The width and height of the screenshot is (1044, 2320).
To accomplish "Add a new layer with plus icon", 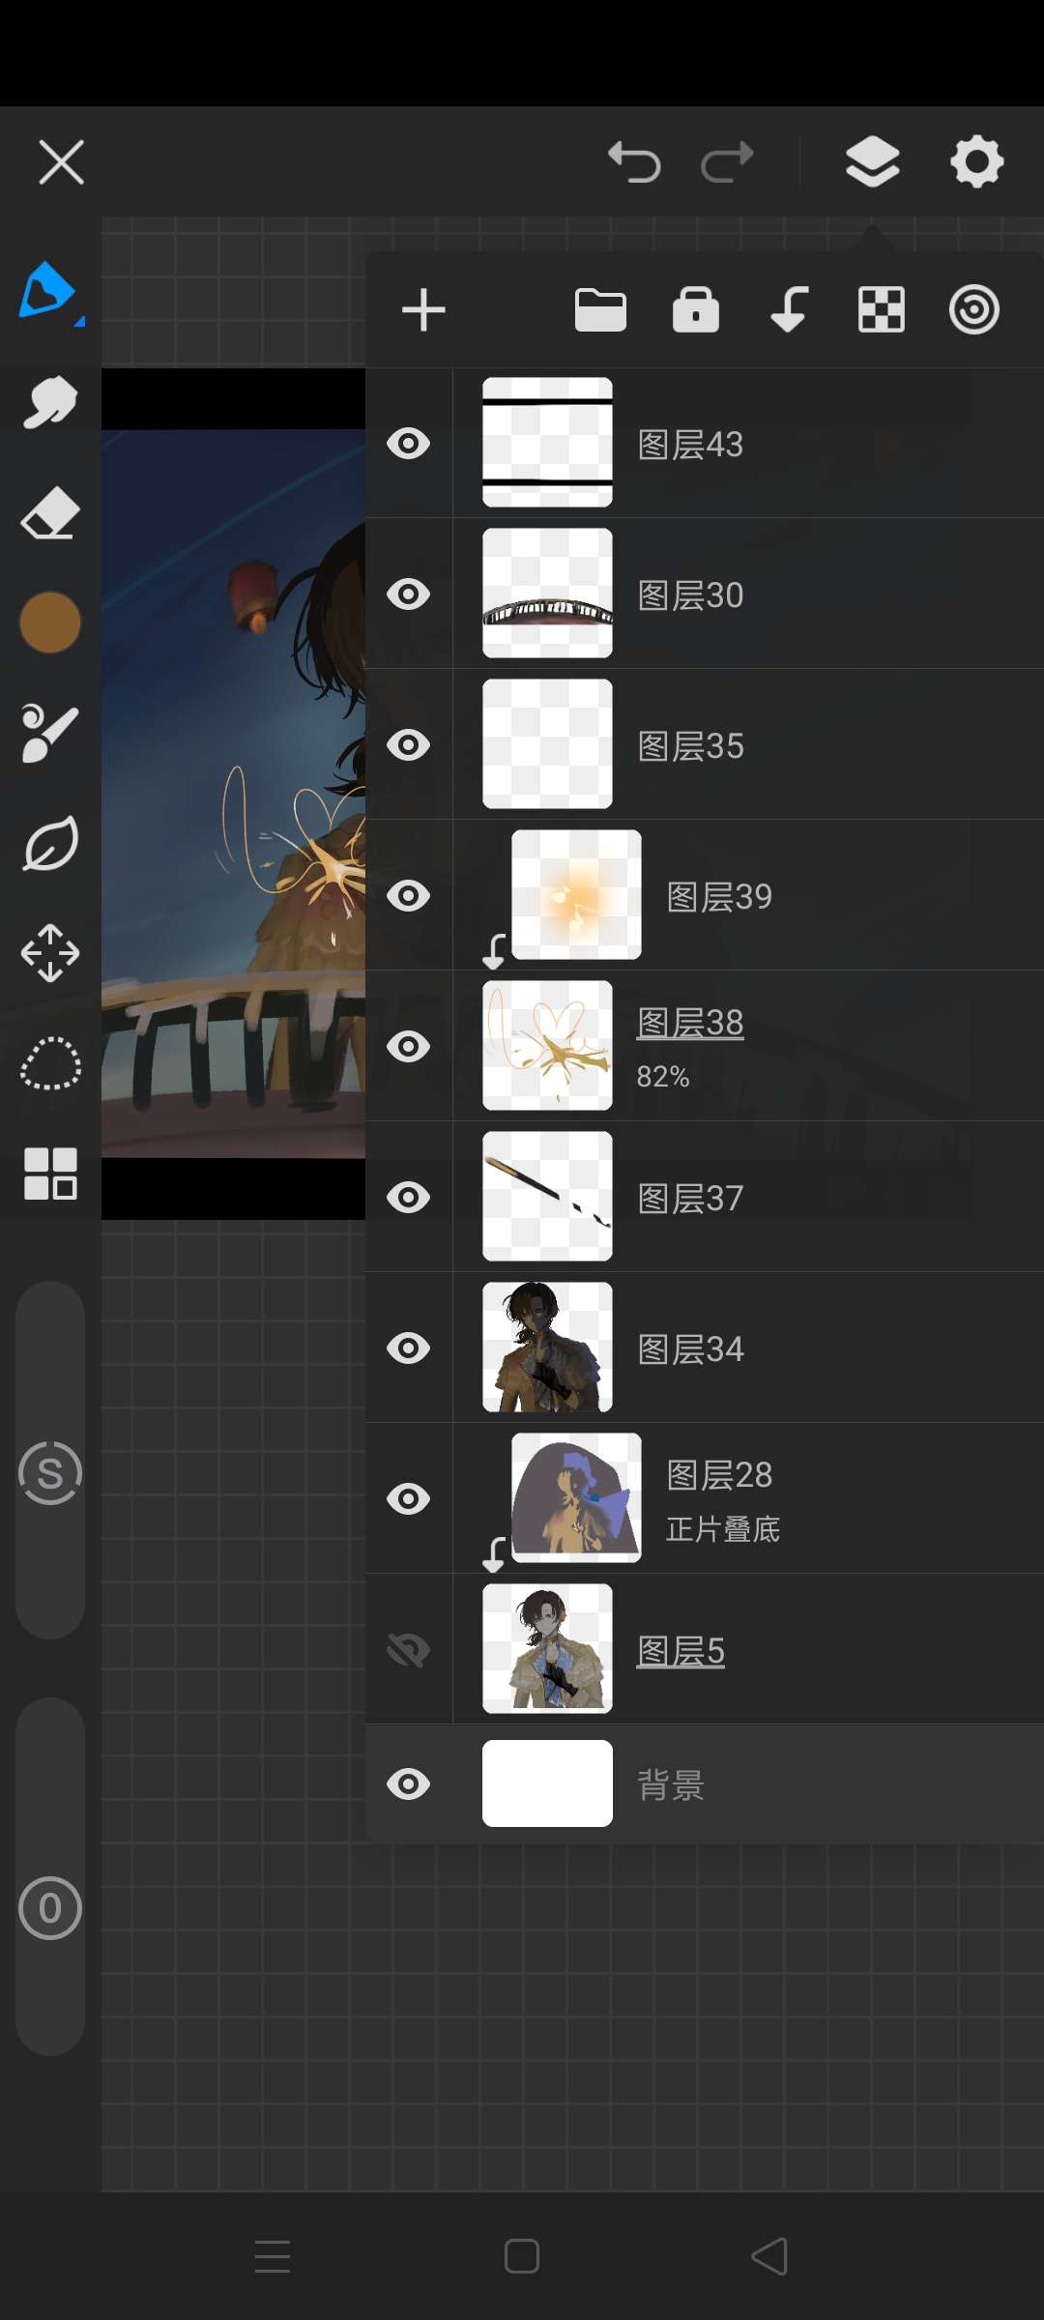I will click(x=423, y=310).
